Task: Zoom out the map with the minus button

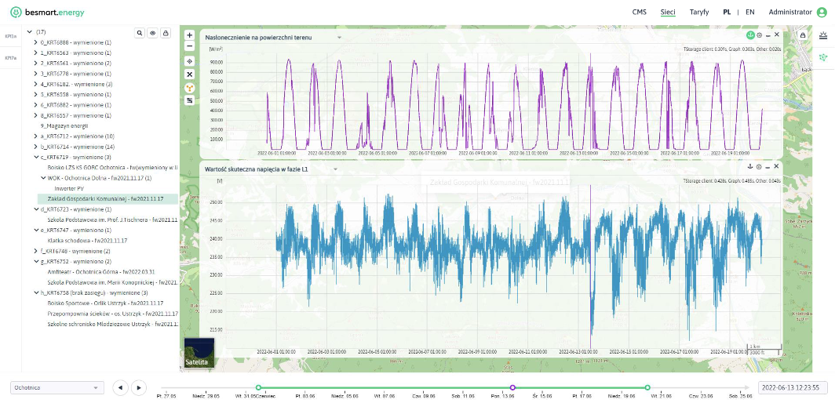Action: coord(190,46)
